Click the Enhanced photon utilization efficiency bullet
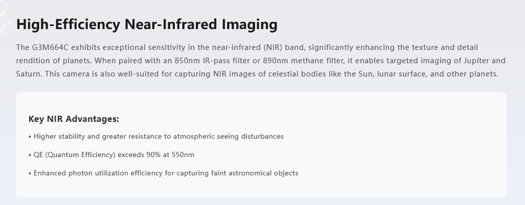The image size is (525, 205). [164, 173]
